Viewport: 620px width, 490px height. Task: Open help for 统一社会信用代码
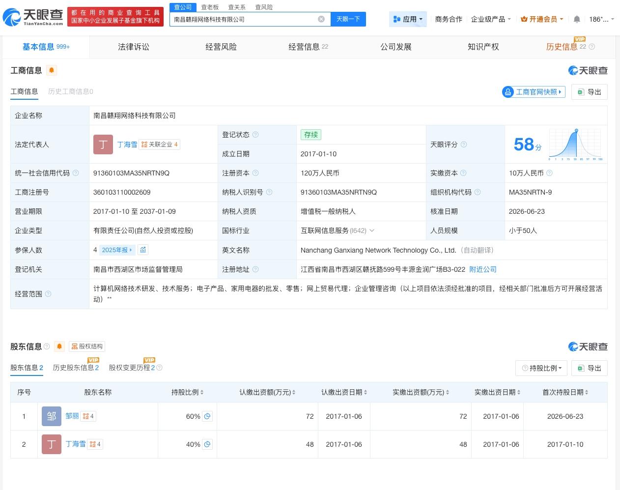(76, 173)
